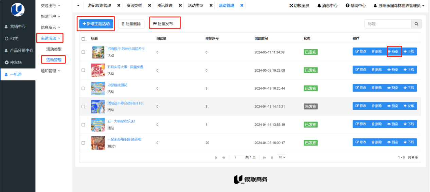430x192 pixels.
Task: Check the 一起来苏州乐园 踏青吧 row checkbox
Action: tap(84, 143)
